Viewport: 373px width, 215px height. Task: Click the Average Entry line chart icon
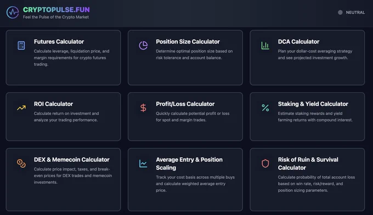pyautogui.click(x=143, y=163)
